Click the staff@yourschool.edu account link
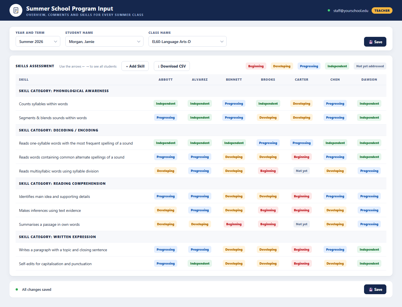This screenshot has height=307, width=402. pyautogui.click(x=351, y=11)
